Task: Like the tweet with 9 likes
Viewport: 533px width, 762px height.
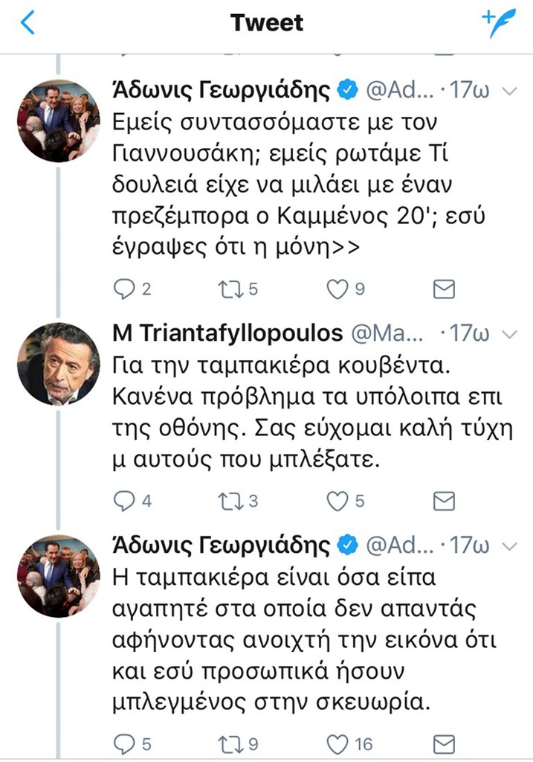Action: [x=338, y=289]
